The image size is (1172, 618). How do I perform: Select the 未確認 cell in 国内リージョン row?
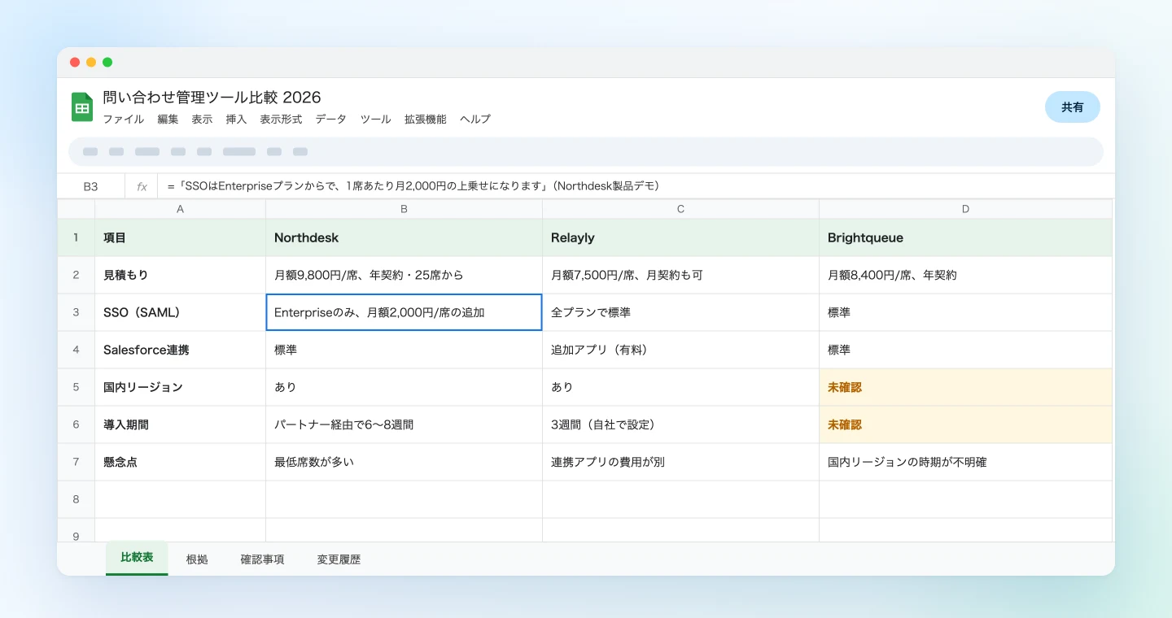[x=965, y=388]
